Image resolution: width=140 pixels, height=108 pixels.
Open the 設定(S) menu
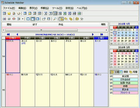[69, 8]
